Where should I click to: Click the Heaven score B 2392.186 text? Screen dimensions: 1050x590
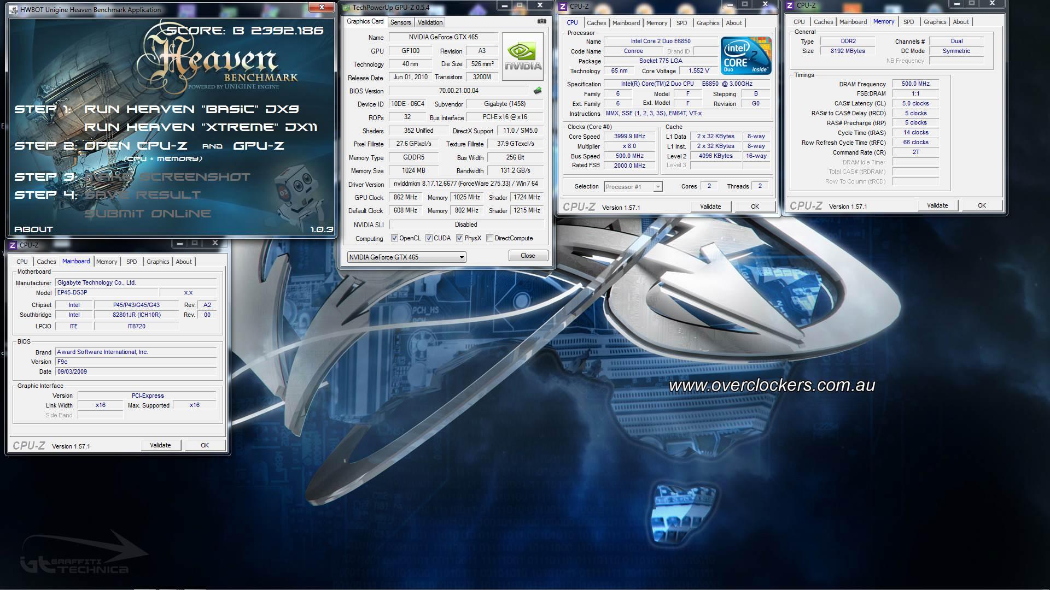click(x=244, y=31)
